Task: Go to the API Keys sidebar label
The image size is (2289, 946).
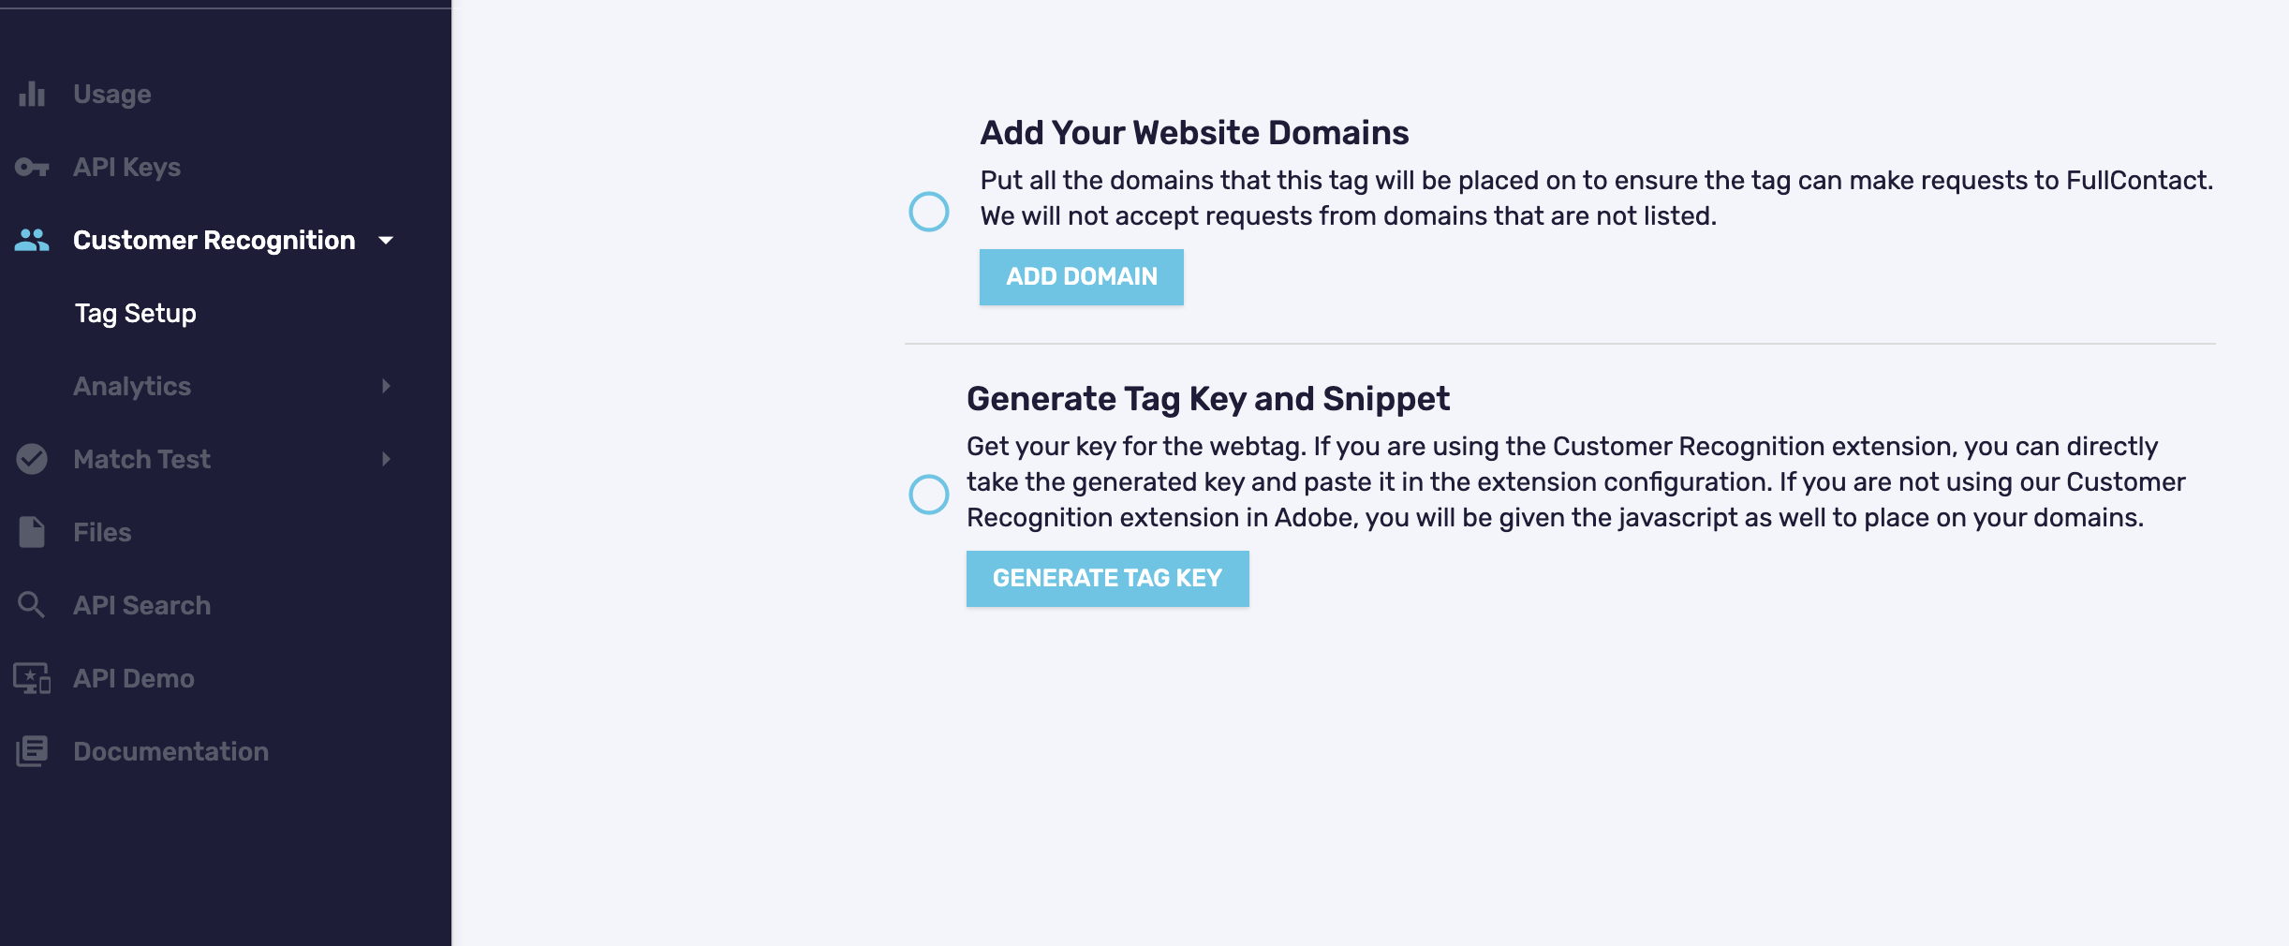Action: click(127, 167)
